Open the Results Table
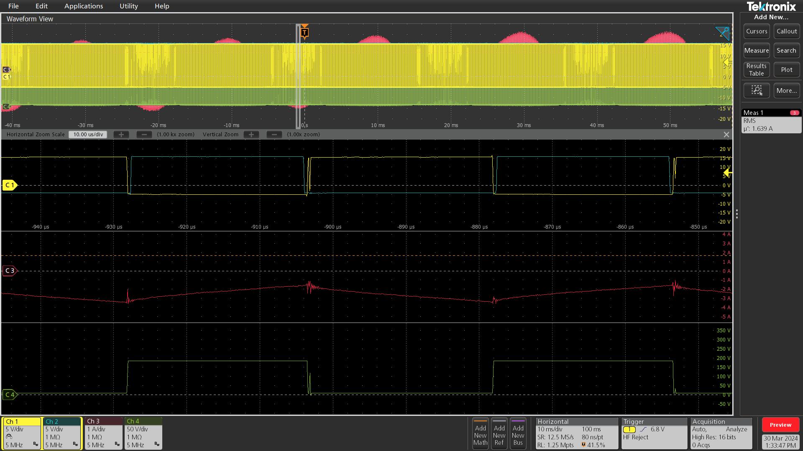This screenshot has width=803, height=451. point(757,70)
